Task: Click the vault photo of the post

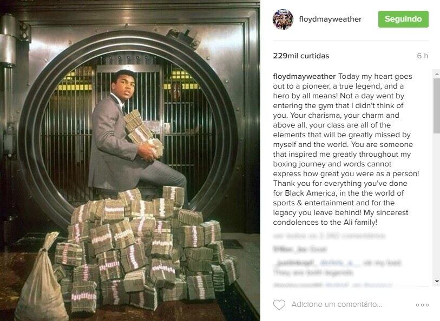Action: pyautogui.click(x=130, y=160)
